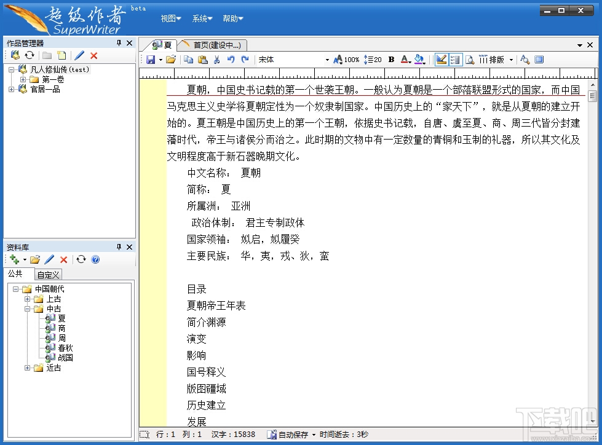Click 自动保存 in the status bar

pyautogui.click(x=293, y=435)
